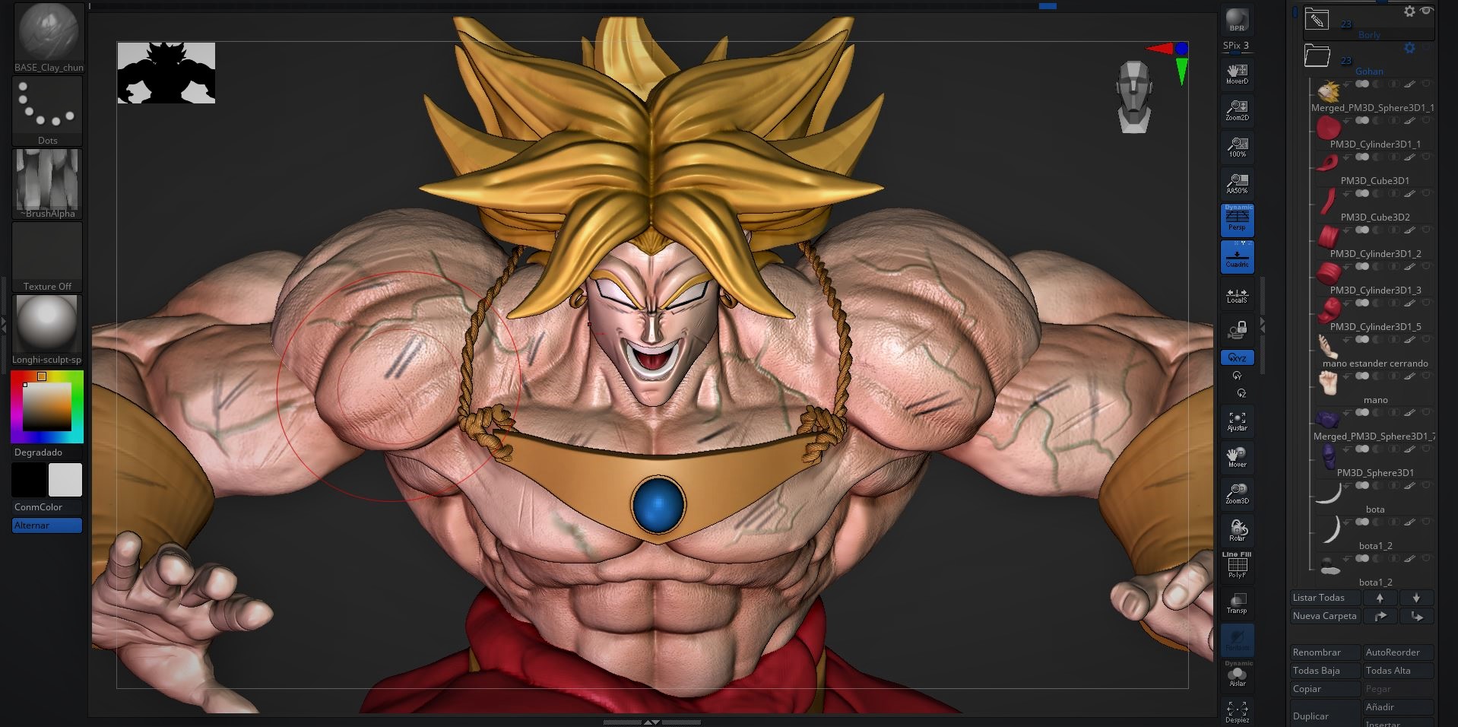Click the Nueva Carpeta button
Image resolution: width=1458 pixels, height=727 pixels.
coord(1325,616)
